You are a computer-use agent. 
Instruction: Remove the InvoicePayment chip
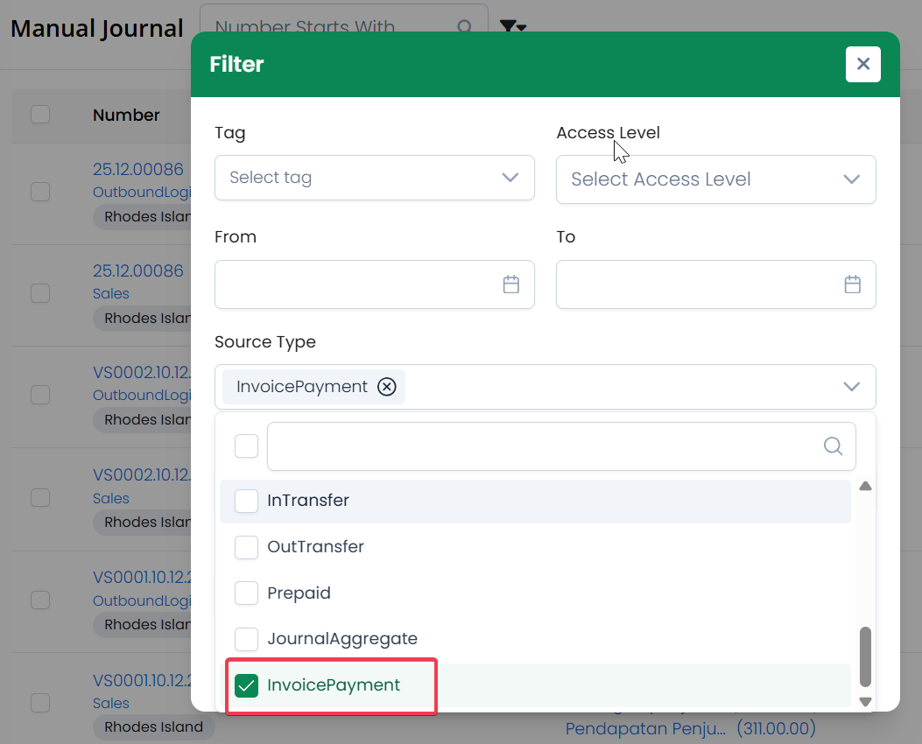coord(387,387)
